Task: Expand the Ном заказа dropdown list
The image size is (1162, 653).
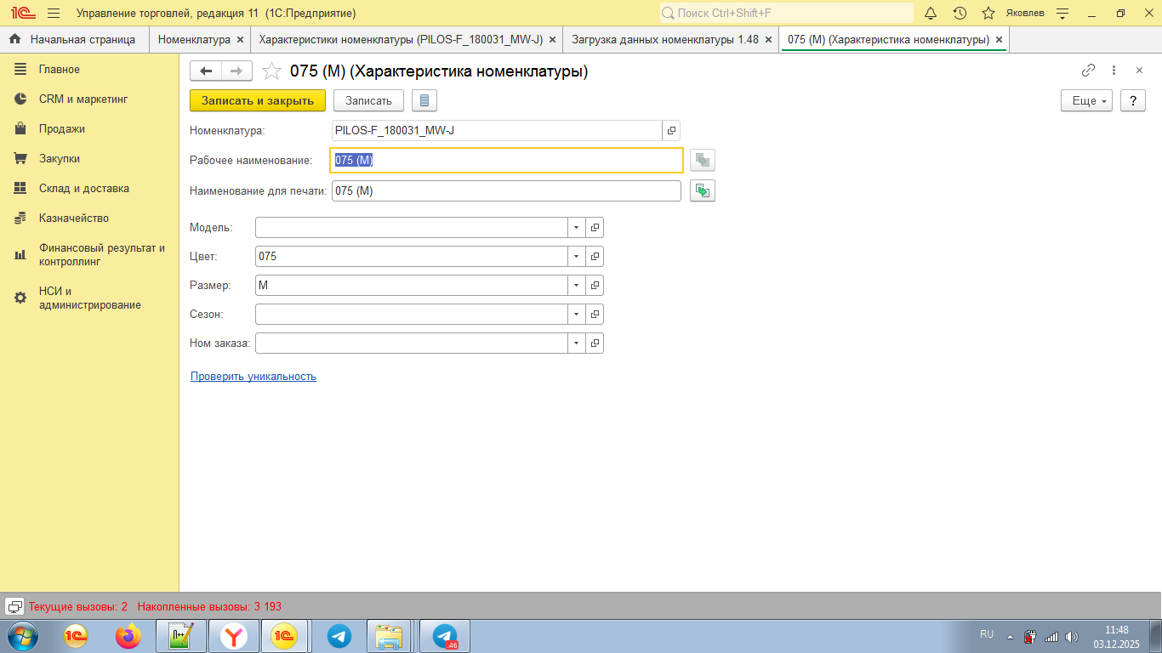Action: tap(577, 343)
